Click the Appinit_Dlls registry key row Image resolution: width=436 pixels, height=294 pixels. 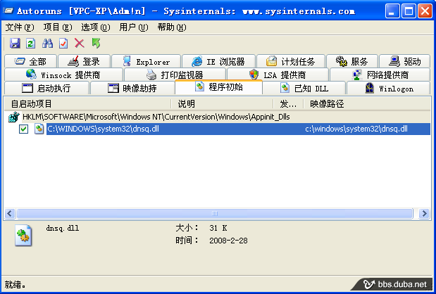pos(217,117)
